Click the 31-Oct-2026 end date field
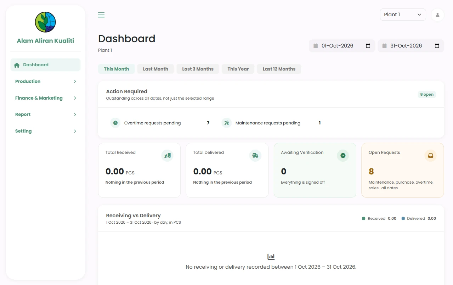 click(411, 46)
